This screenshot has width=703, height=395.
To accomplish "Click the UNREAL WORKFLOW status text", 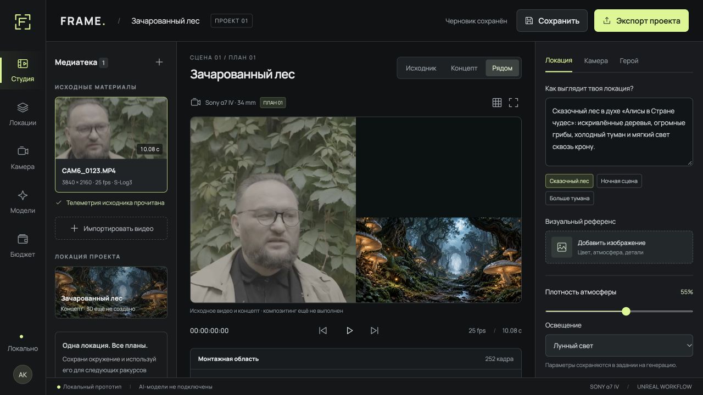I will [x=665, y=387].
